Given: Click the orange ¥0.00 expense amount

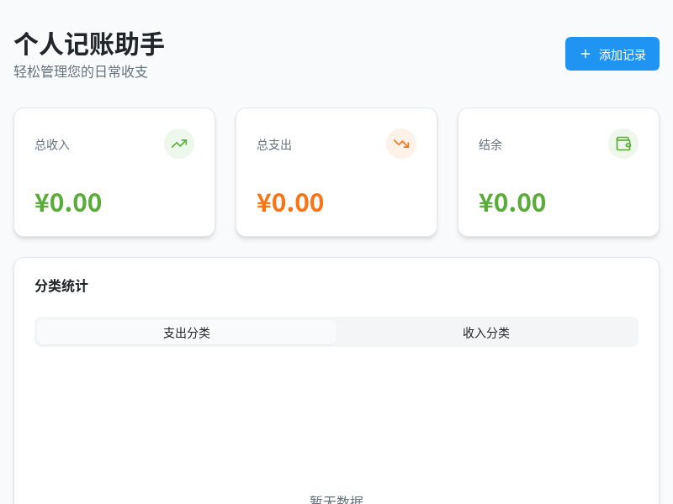Looking at the screenshot, I should pos(290,202).
